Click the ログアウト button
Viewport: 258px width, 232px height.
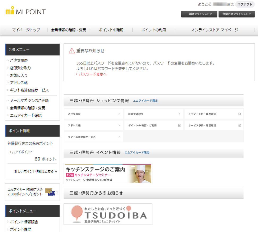click(x=245, y=4)
